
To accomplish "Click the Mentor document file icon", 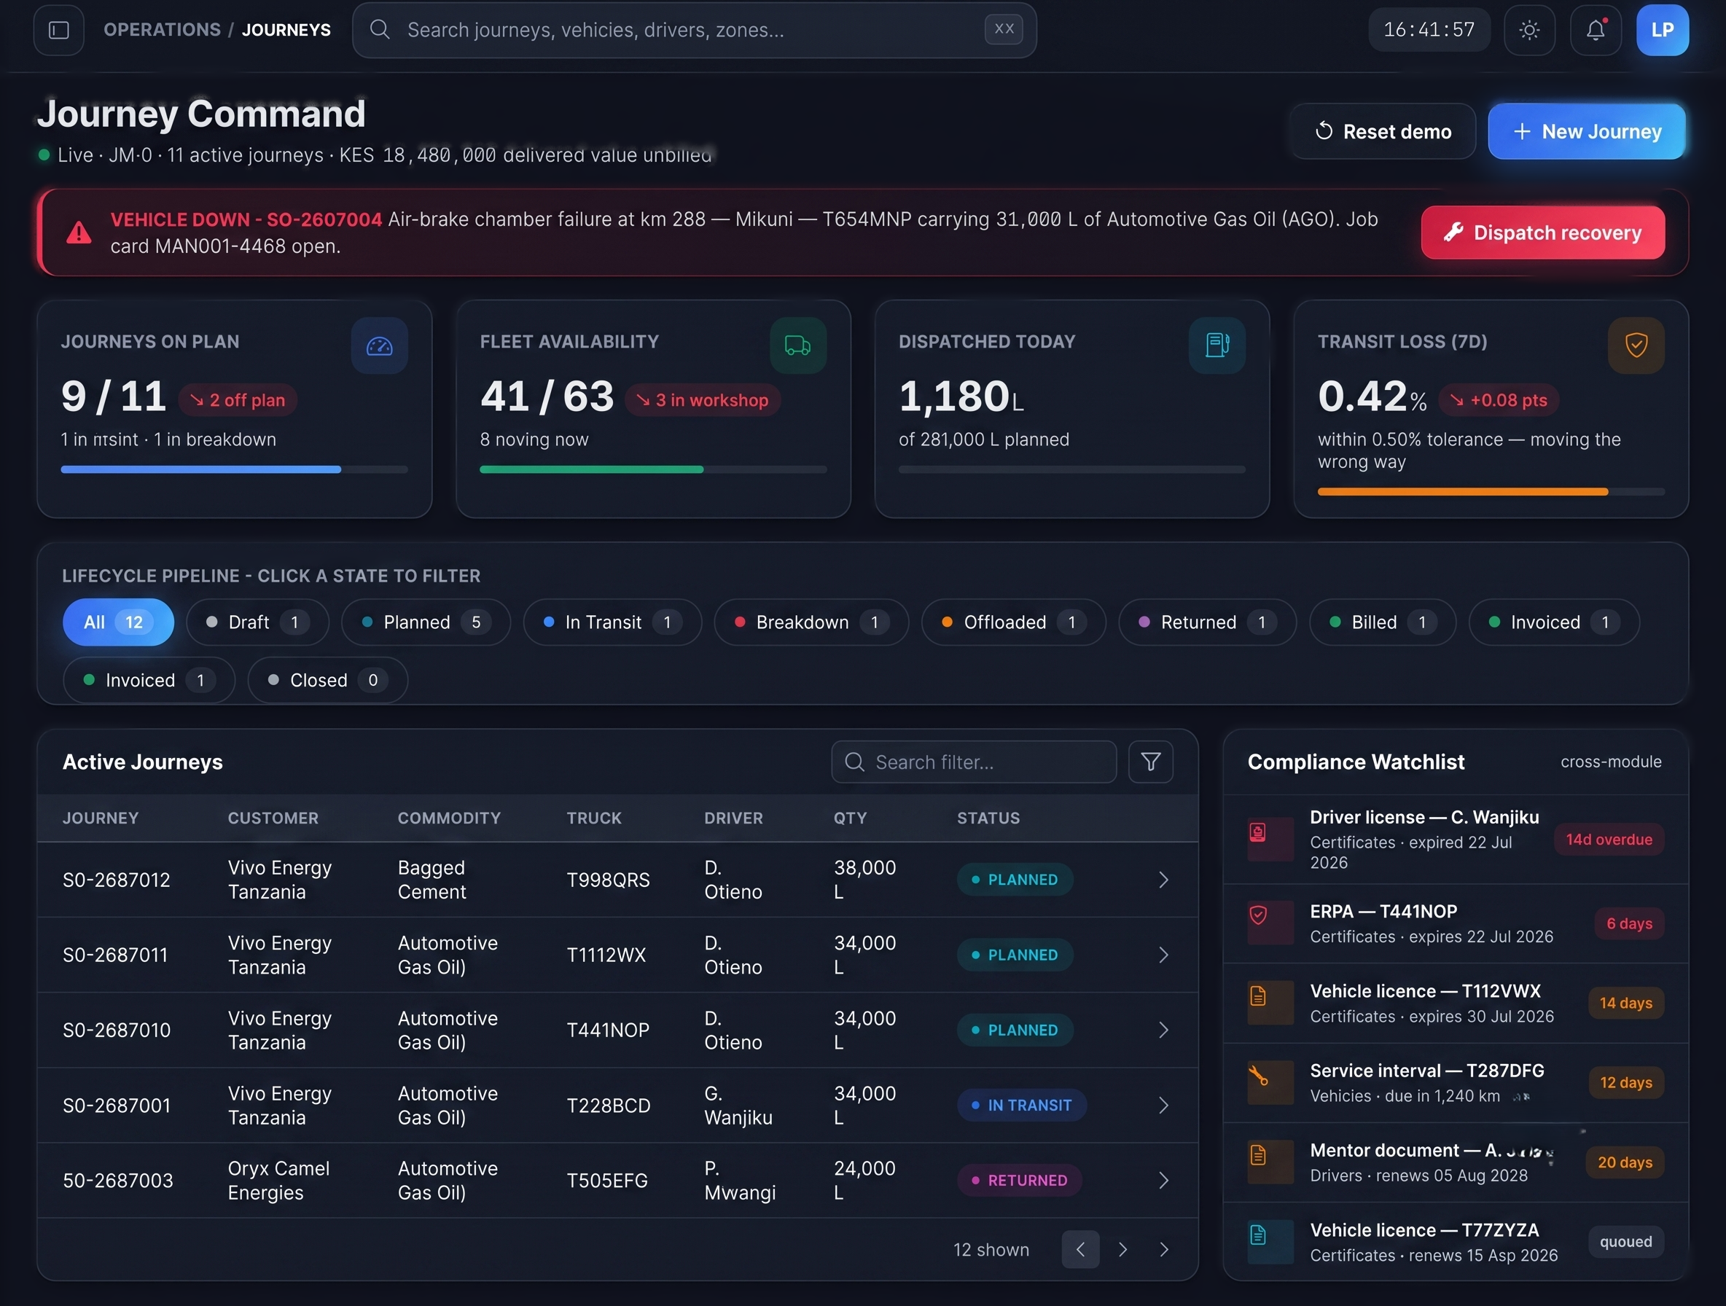I will coord(1270,1162).
